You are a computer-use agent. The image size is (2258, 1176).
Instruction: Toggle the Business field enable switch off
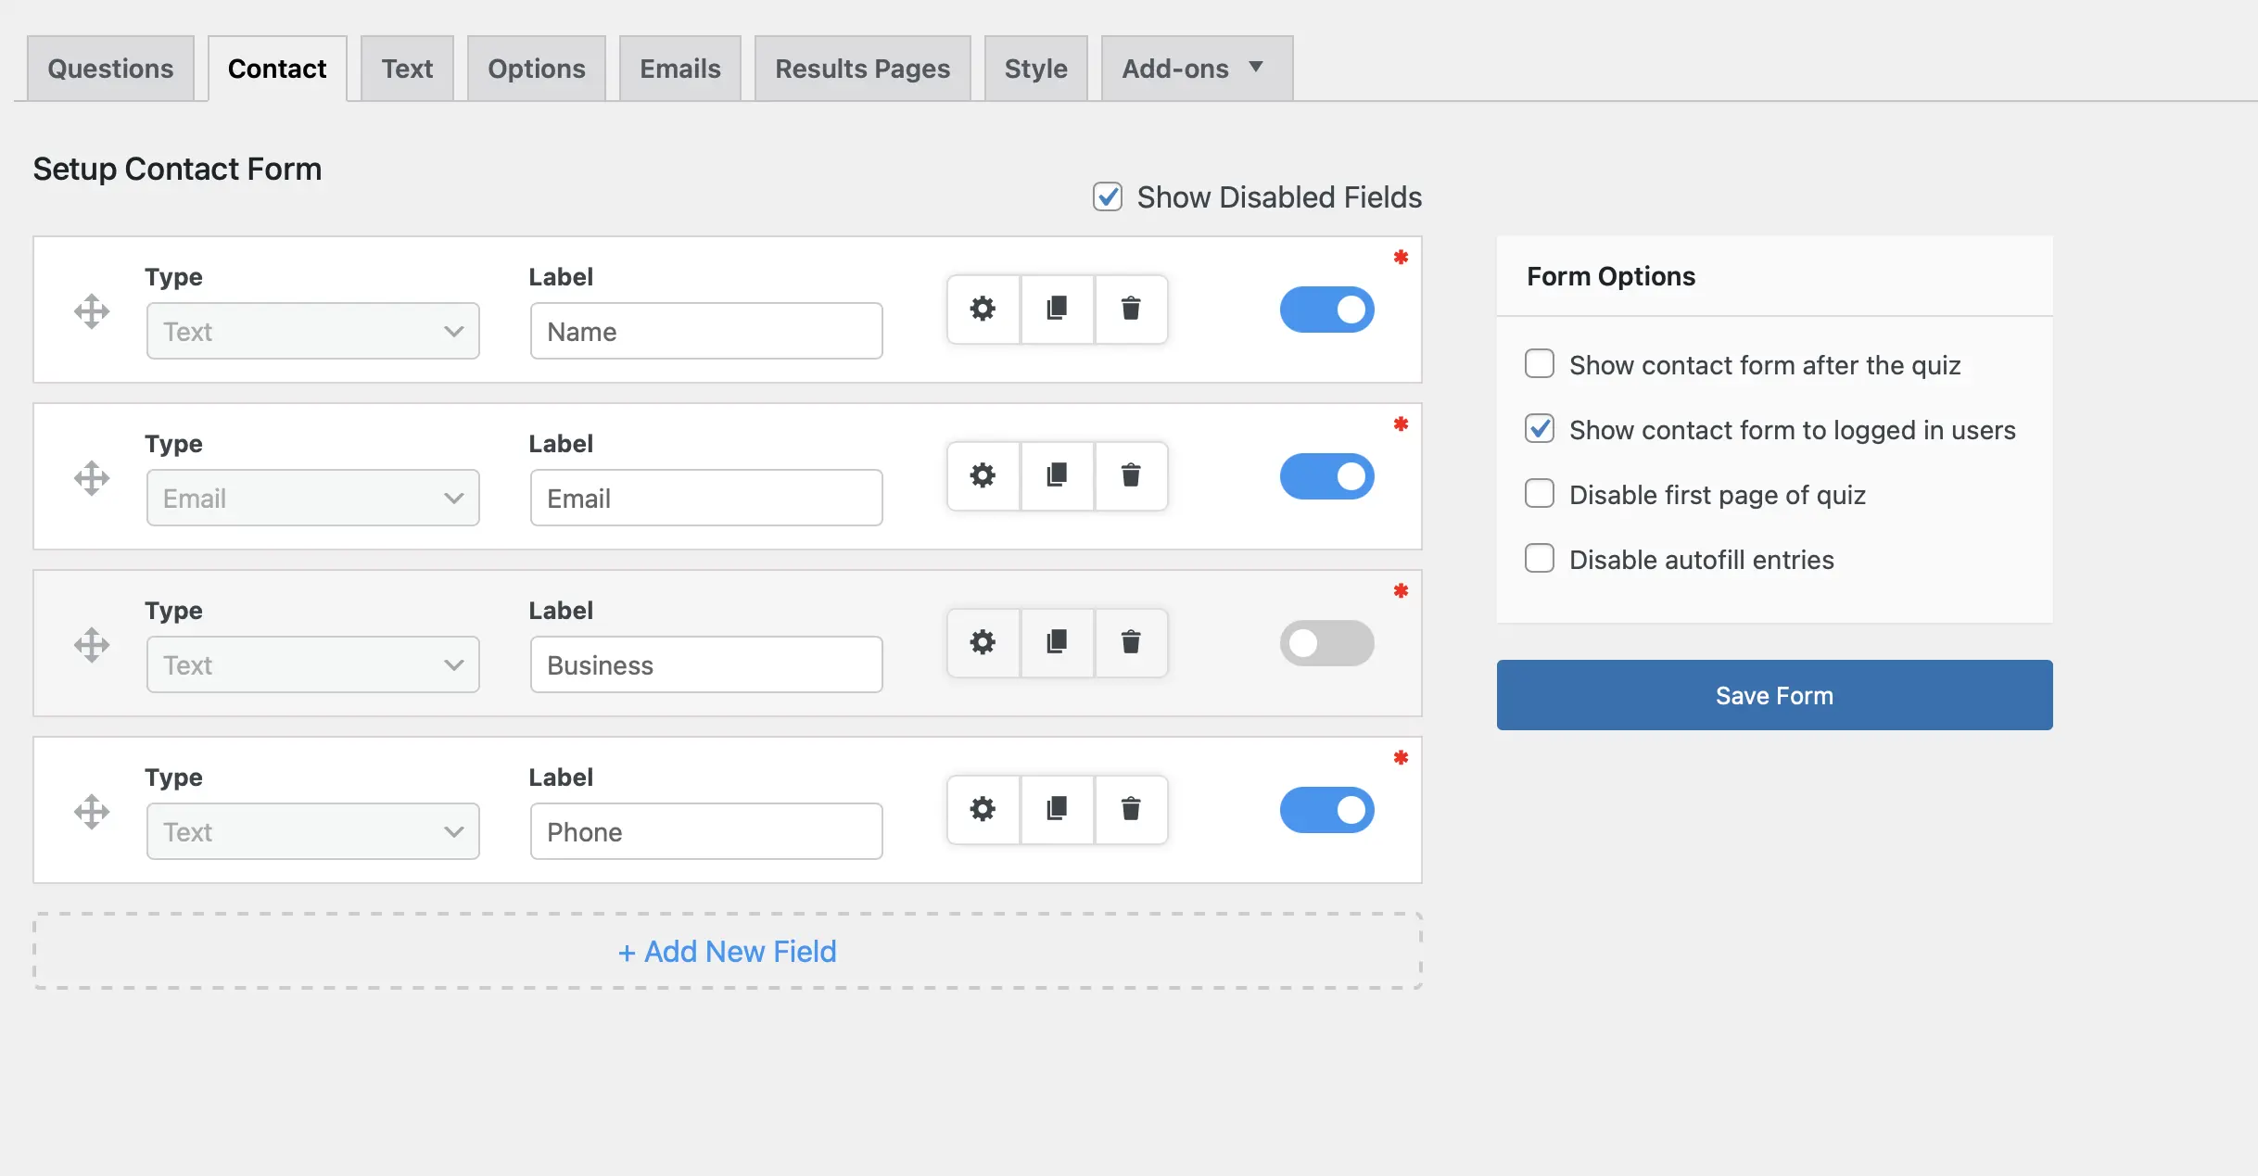(x=1329, y=643)
